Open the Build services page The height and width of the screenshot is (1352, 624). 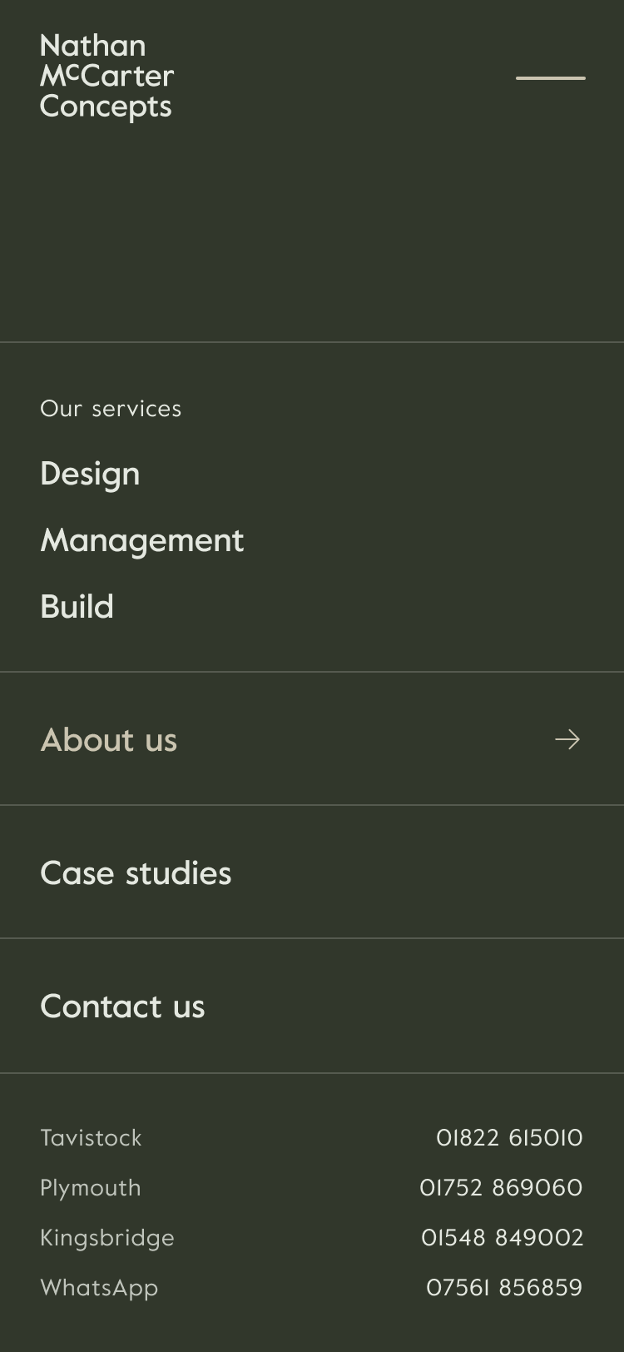click(x=77, y=606)
